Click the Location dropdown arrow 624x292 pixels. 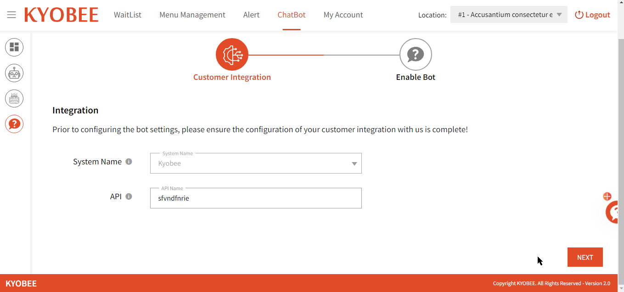click(559, 15)
